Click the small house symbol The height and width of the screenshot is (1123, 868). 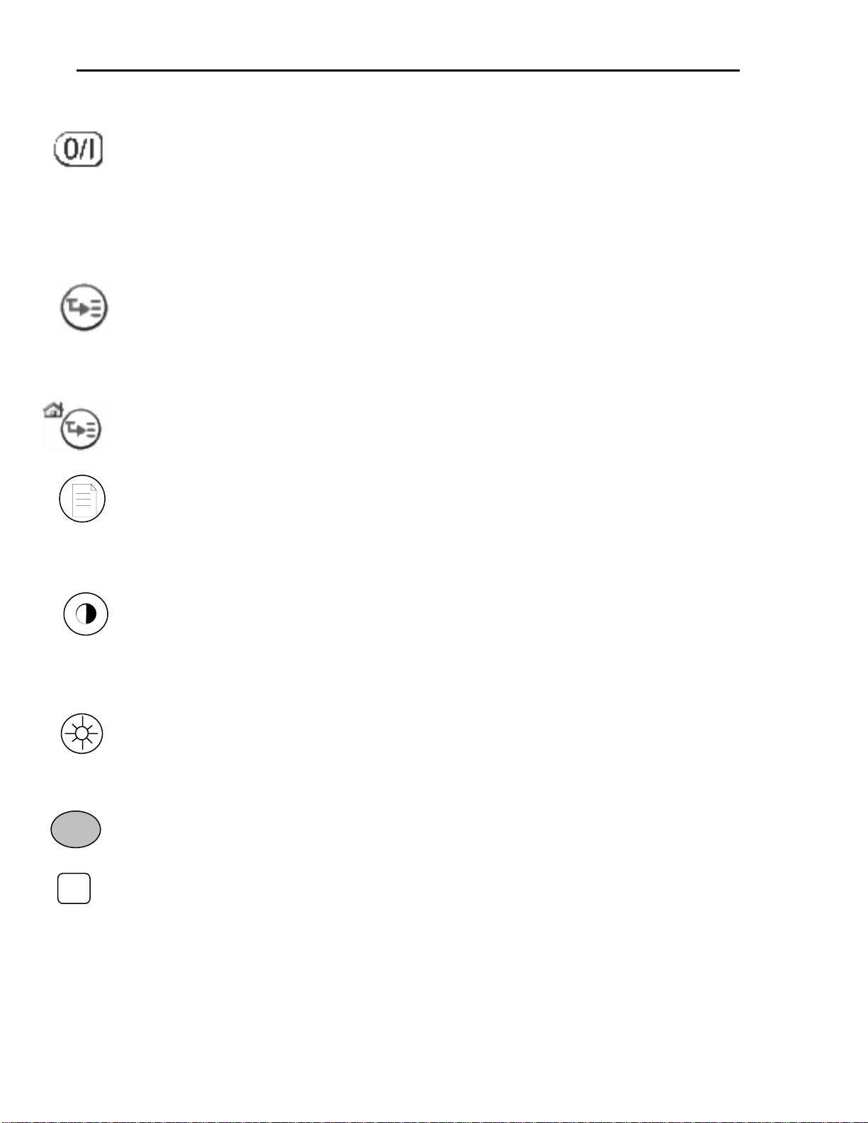[x=53, y=410]
